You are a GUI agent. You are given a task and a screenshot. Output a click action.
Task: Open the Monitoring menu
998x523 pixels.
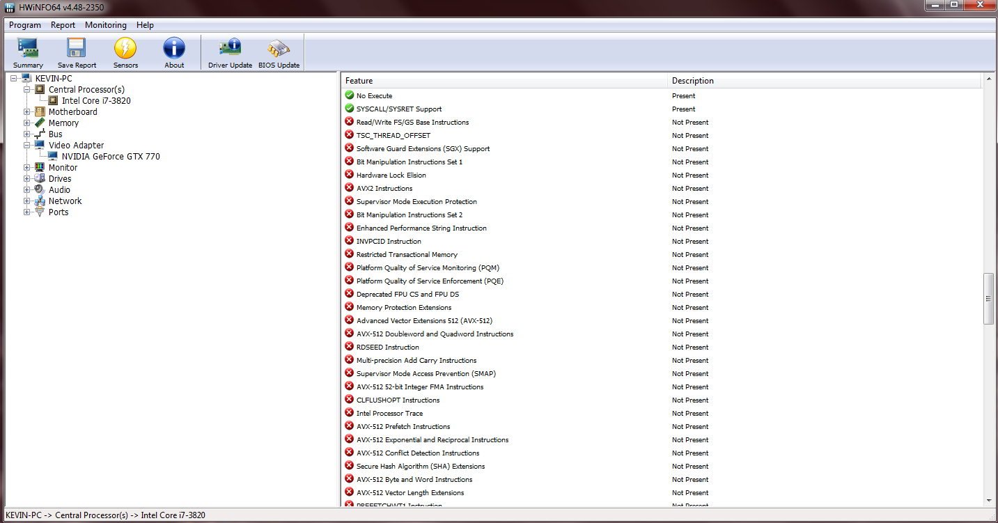(x=106, y=25)
